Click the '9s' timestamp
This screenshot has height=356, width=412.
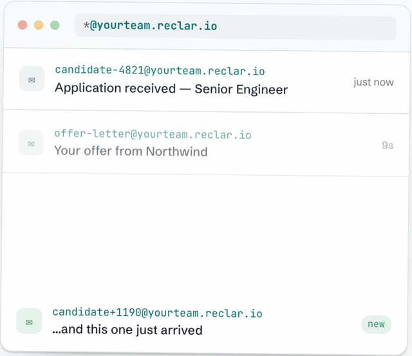pos(388,145)
